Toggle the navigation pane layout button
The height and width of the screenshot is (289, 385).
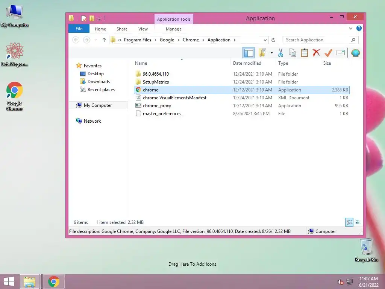[249, 53]
